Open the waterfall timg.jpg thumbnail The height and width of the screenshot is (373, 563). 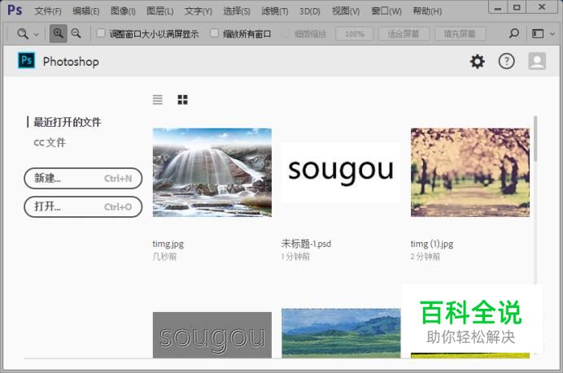(x=212, y=172)
